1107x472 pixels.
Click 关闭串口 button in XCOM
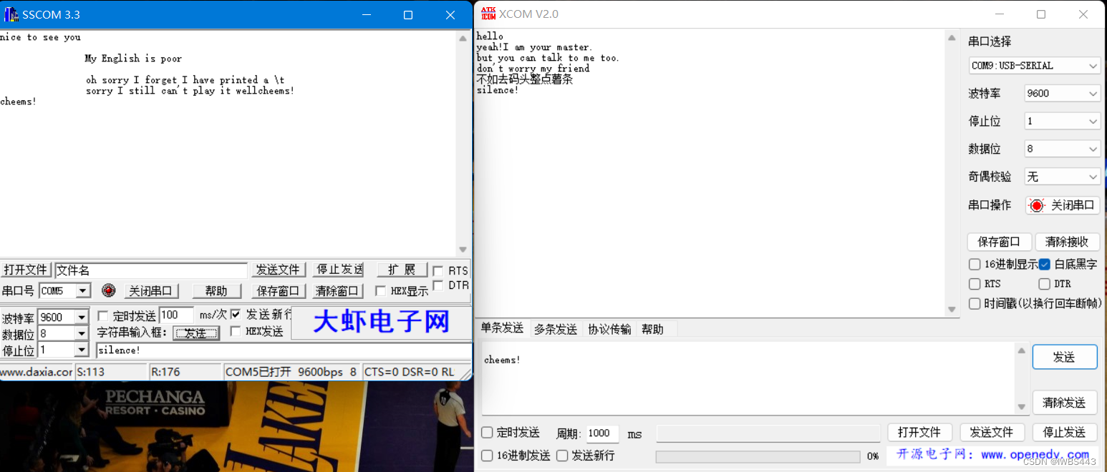point(1063,205)
